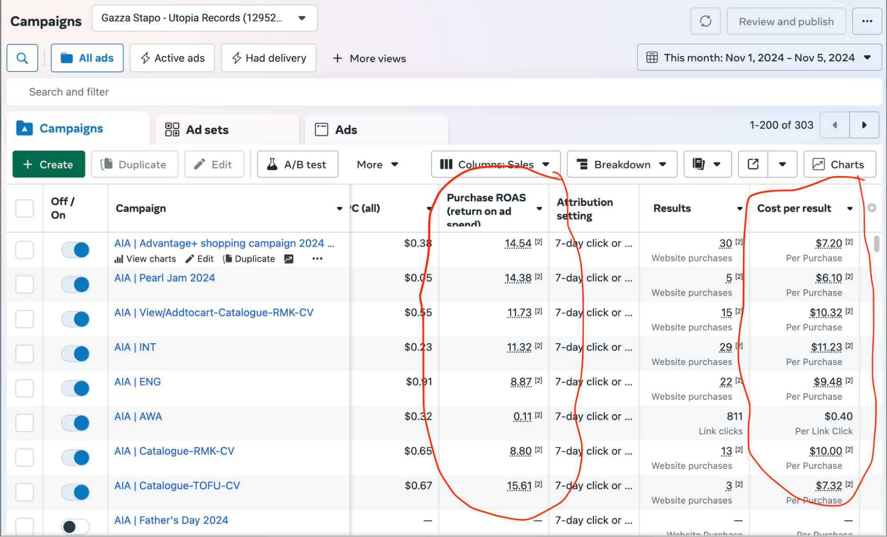887x537 pixels.
Task: Click the search magnifier icon
Action: coord(22,58)
